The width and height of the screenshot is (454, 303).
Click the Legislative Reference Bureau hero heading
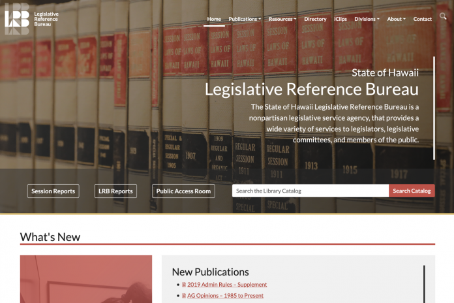312,89
